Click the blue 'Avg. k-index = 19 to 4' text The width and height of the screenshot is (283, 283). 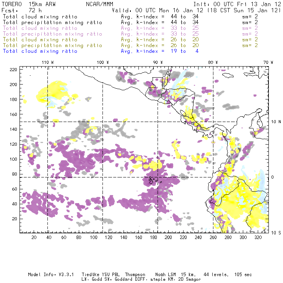pyautogui.click(x=160, y=51)
